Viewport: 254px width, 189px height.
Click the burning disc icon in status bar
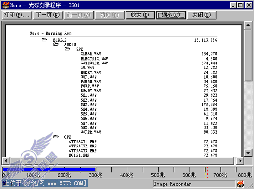click(x=240, y=184)
